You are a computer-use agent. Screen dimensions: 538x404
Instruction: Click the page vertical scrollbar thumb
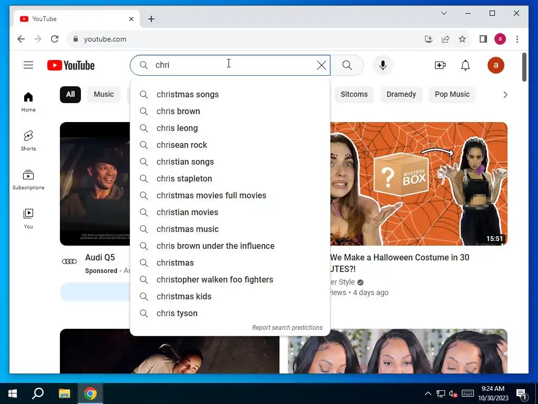click(x=524, y=67)
